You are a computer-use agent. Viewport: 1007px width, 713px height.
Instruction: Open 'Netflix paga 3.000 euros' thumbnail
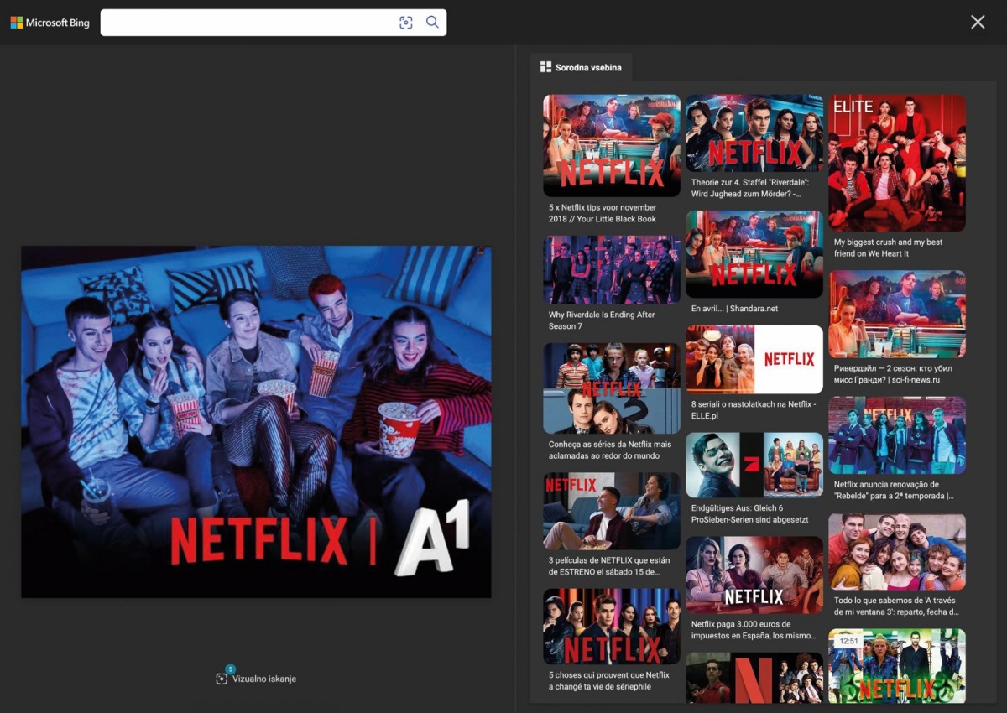tap(754, 575)
